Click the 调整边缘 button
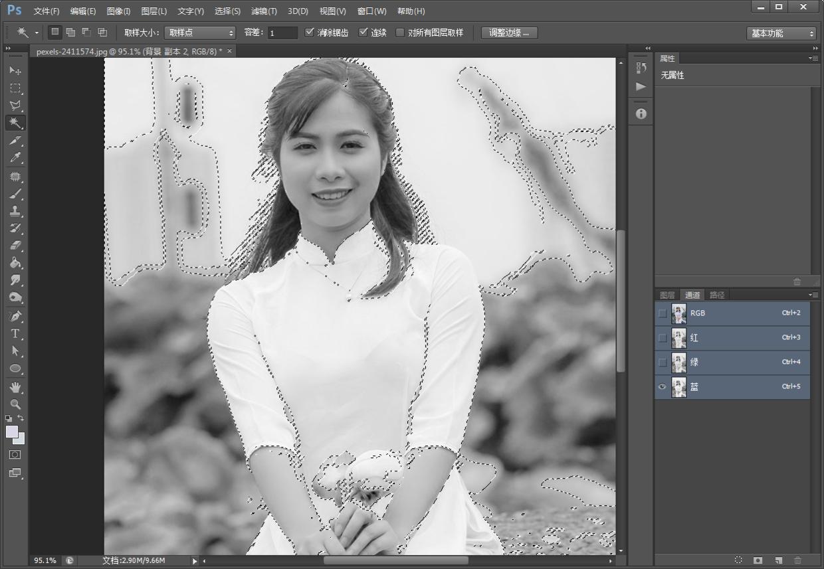 (x=509, y=33)
